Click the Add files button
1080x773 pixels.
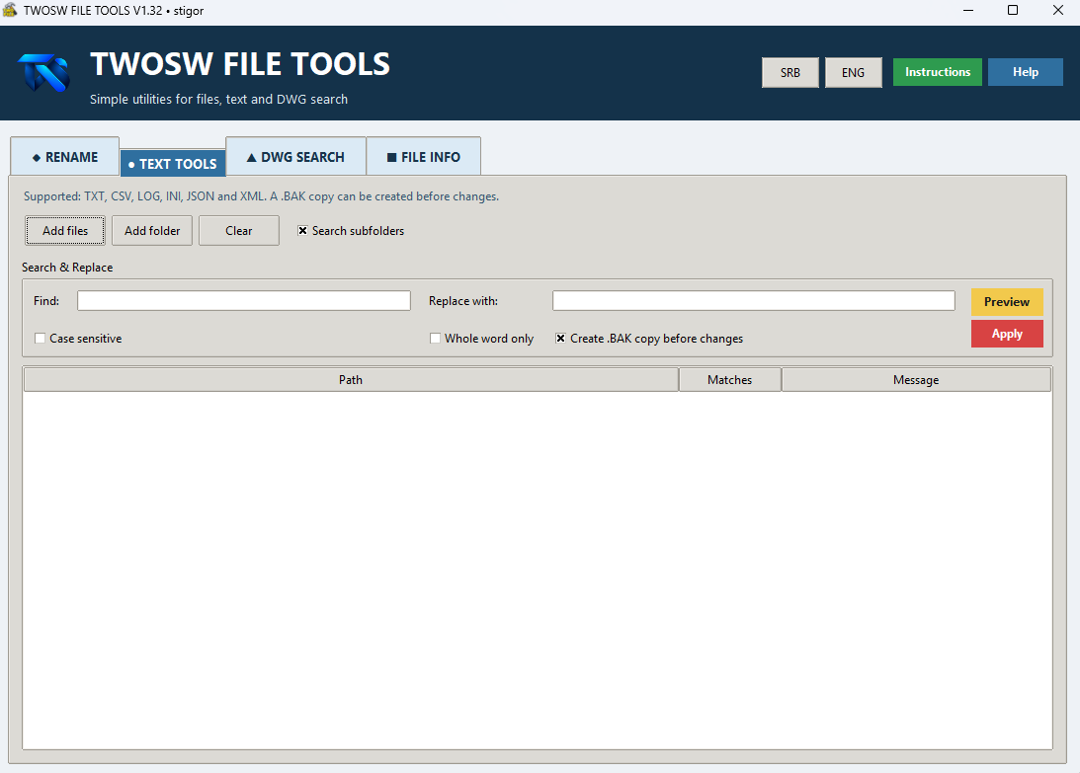pyautogui.click(x=65, y=231)
